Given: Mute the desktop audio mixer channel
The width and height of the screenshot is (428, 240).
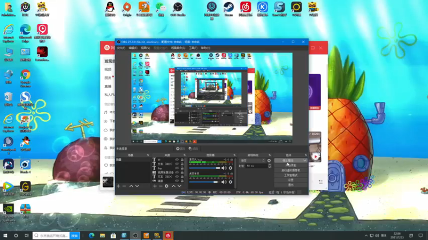Looking at the screenshot, I should click(224, 182).
